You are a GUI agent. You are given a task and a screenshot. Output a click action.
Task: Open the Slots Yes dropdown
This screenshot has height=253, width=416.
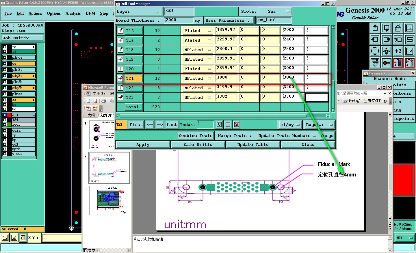275,12
